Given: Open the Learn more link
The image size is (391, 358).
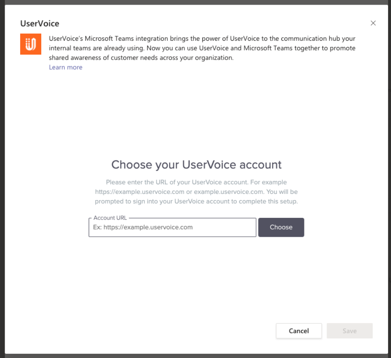Looking at the screenshot, I should coord(66,67).
